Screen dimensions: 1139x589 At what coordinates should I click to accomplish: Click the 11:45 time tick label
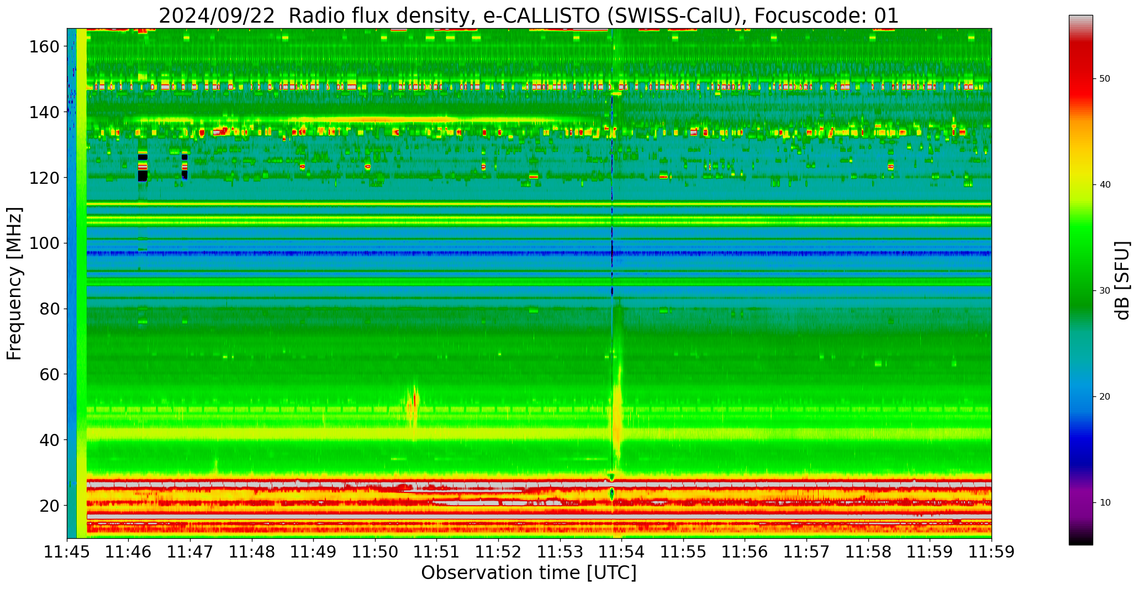[67, 552]
